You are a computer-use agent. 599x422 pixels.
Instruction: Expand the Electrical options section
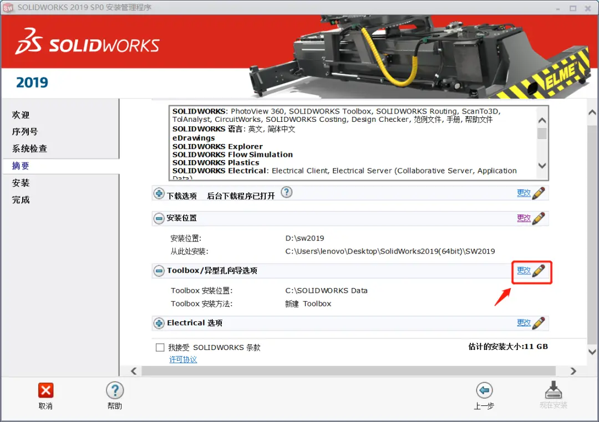pyautogui.click(x=159, y=323)
